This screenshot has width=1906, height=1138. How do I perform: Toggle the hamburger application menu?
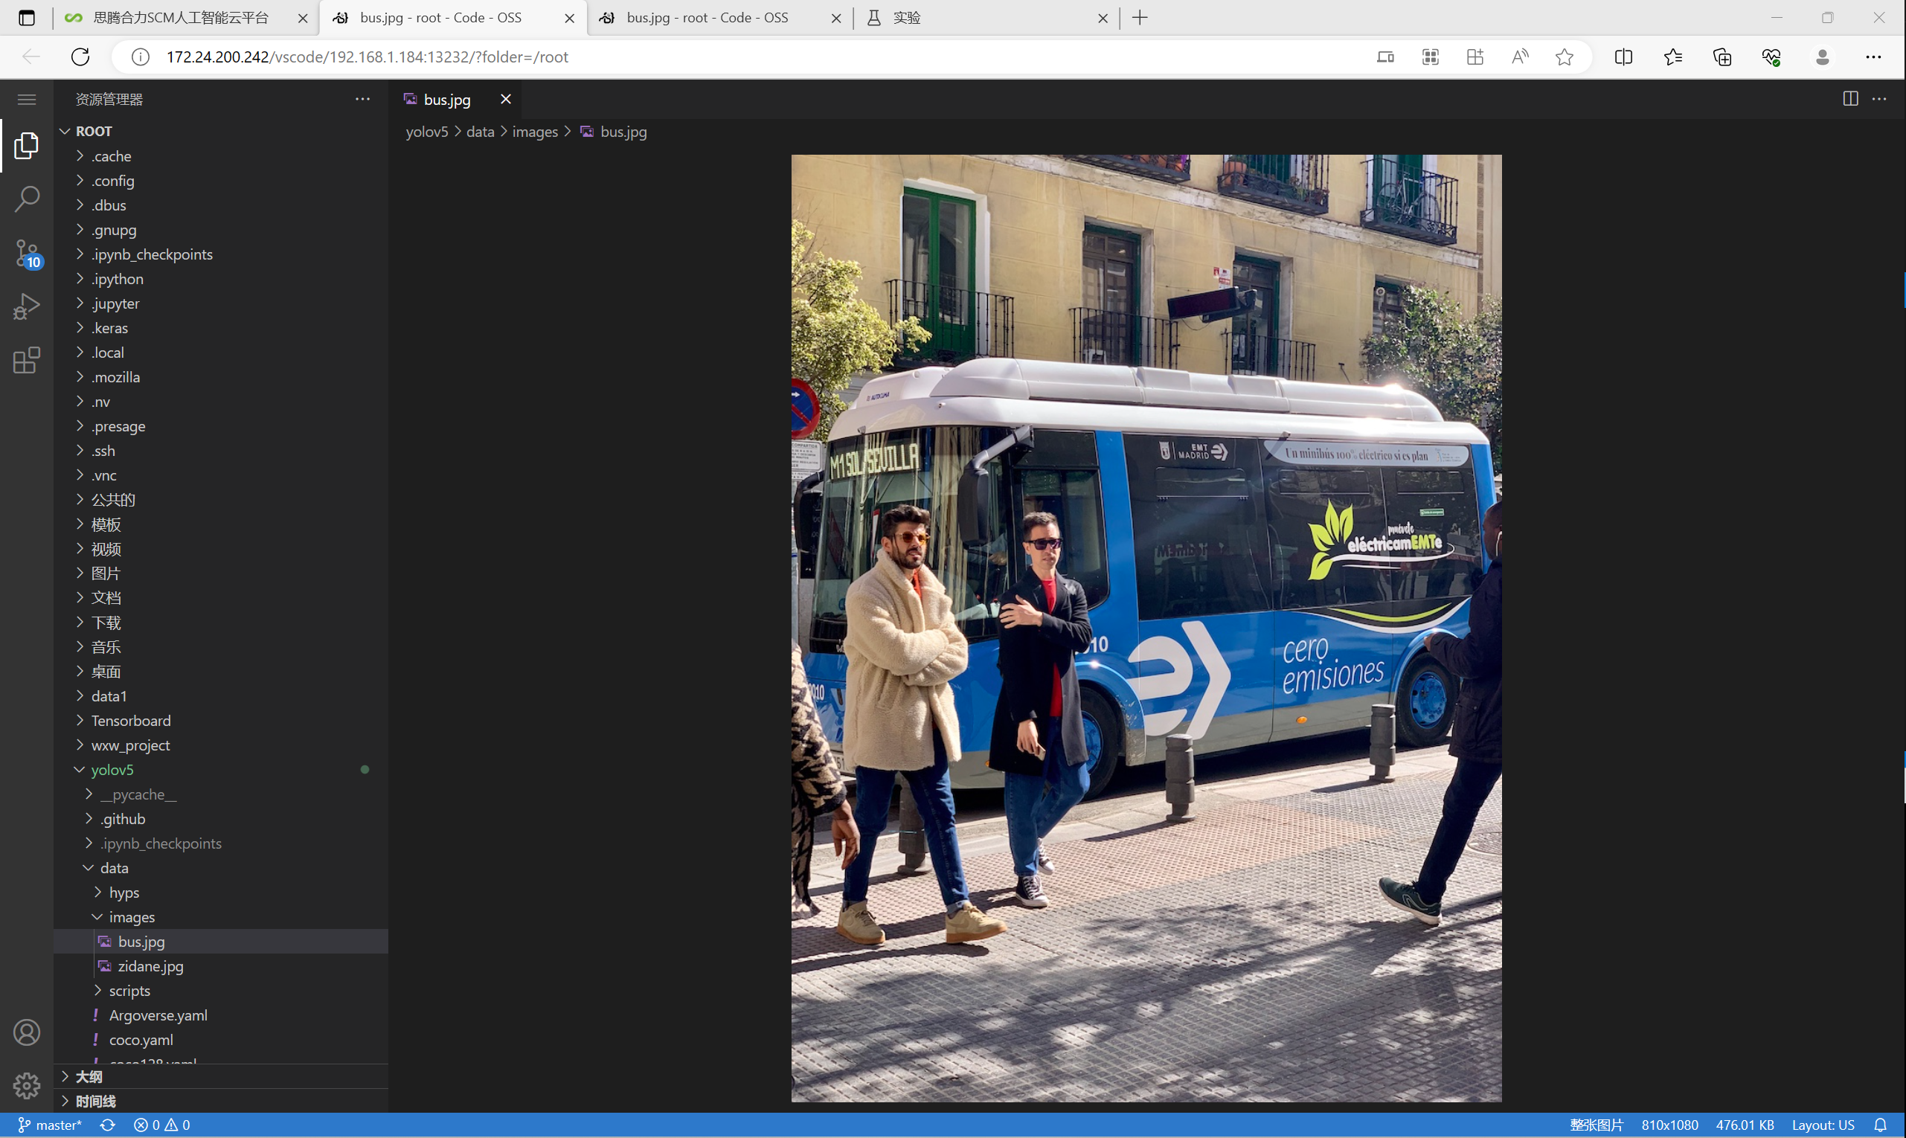(27, 100)
